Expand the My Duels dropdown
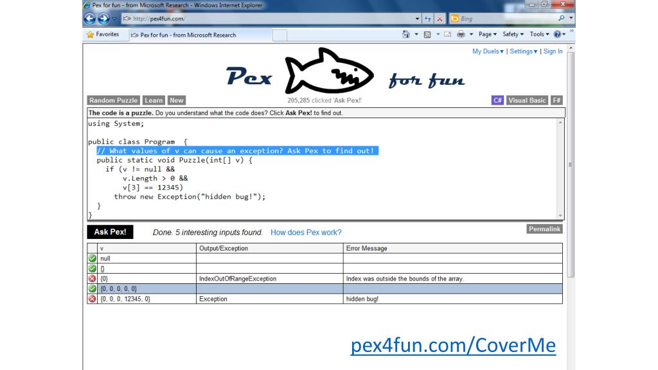Image resolution: width=658 pixels, height=370 pixels. (488, 51)
